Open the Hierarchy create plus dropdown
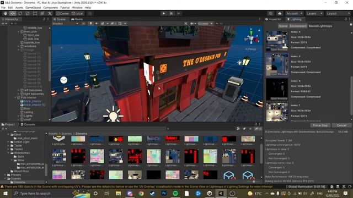Viewport: 353px width, 198px height. coord(4,24)
